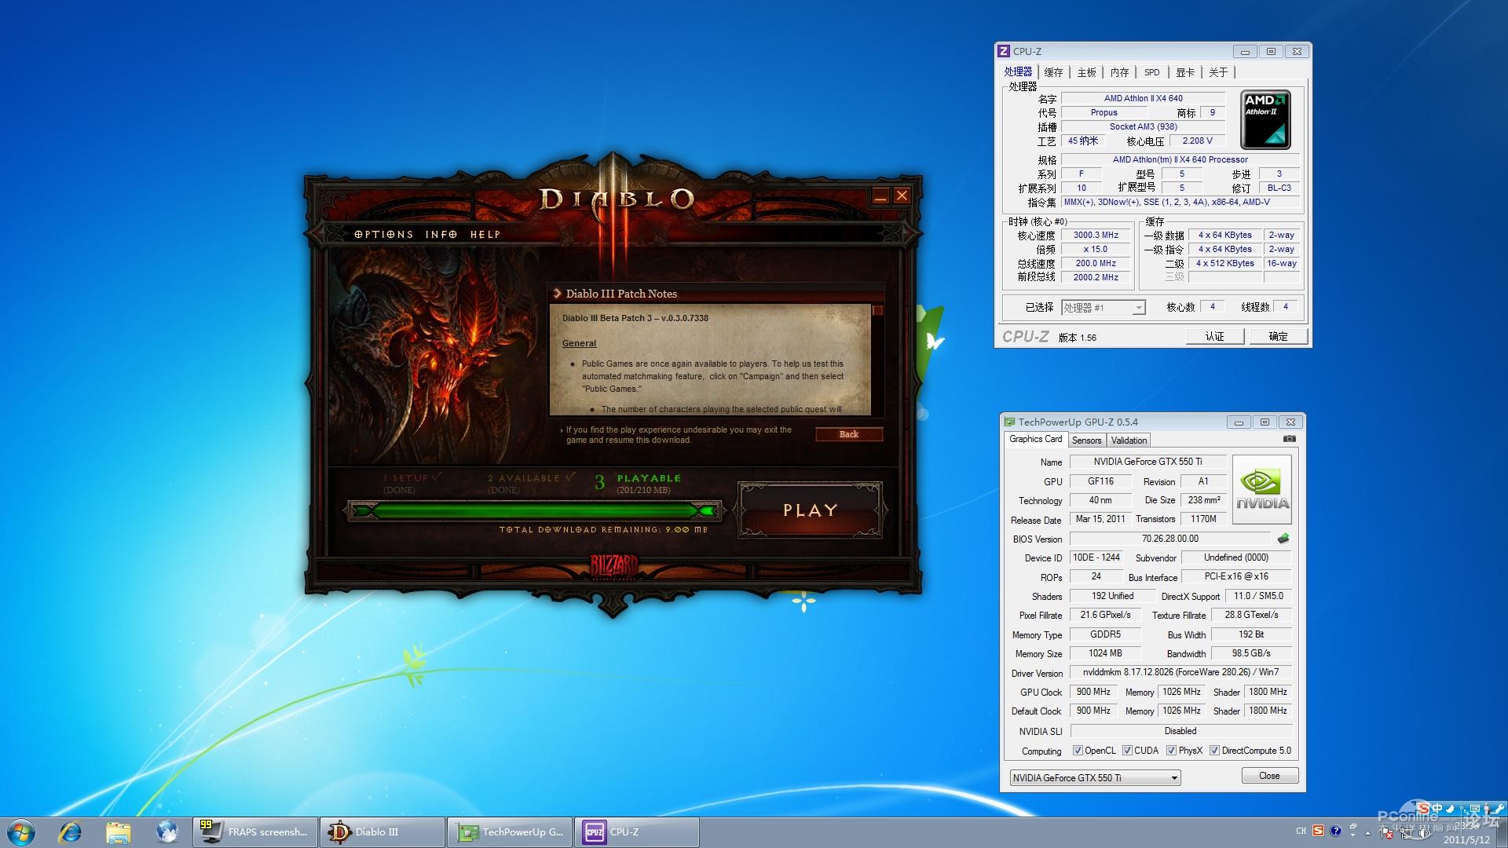The width and height of the screenshot is (1508, 848).
Task: Click the Show desktop strip on the taskbar
Action: pos(1503,832)
